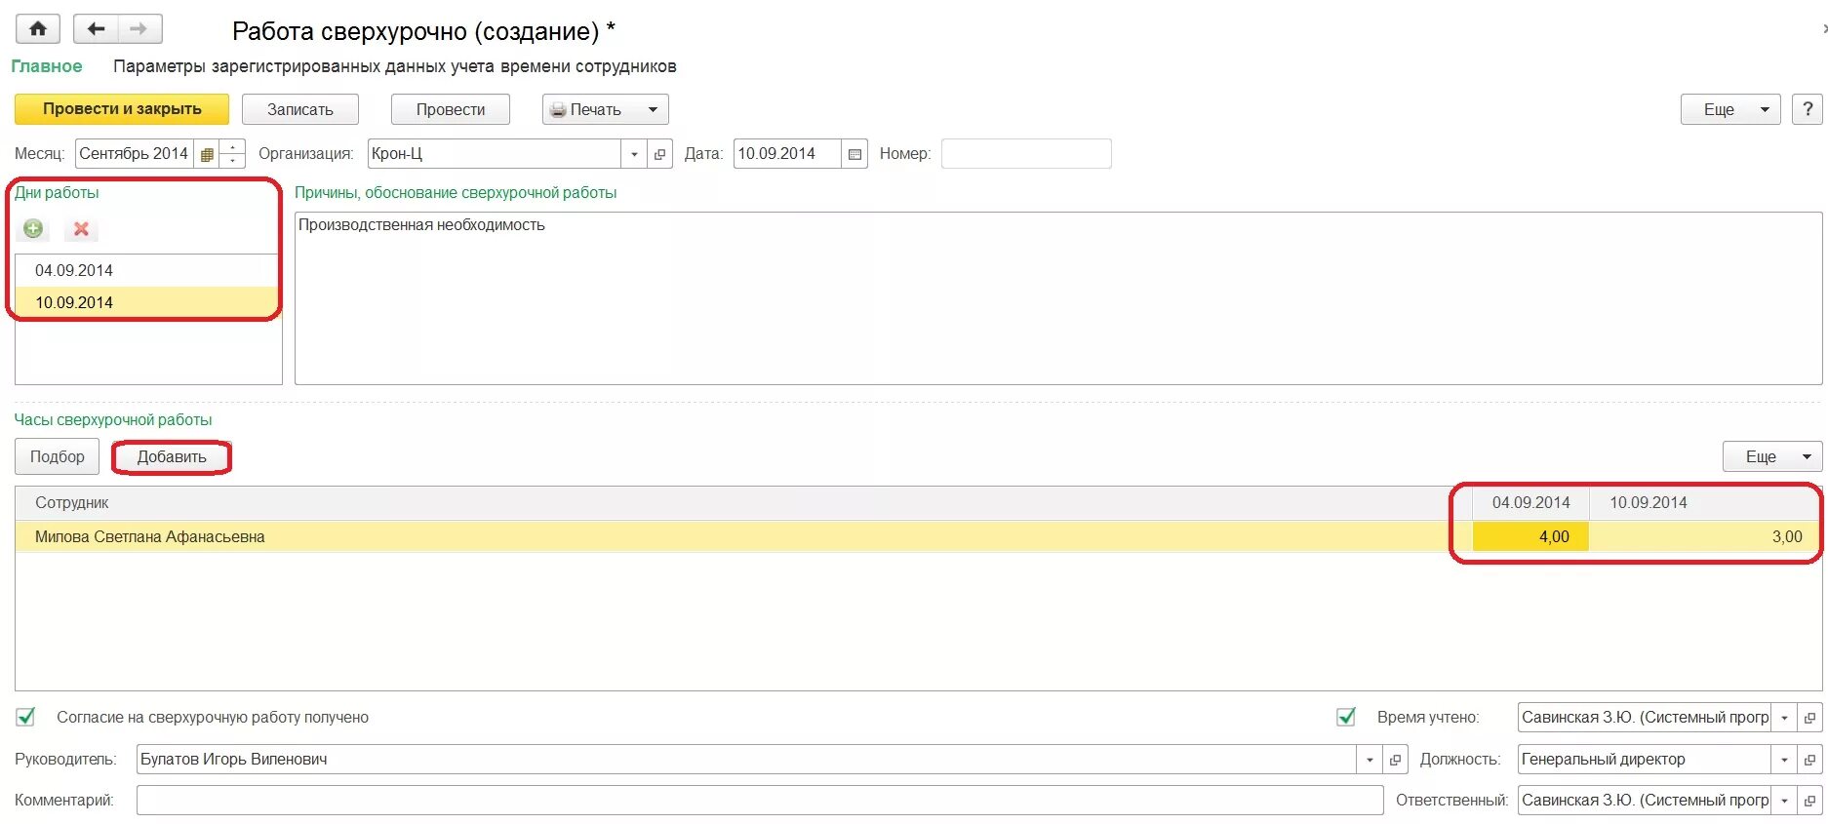This screenshot has height=824, width=1828.
Task: Expand the Время учтено dropdown list
Action: pos(1784,718)
